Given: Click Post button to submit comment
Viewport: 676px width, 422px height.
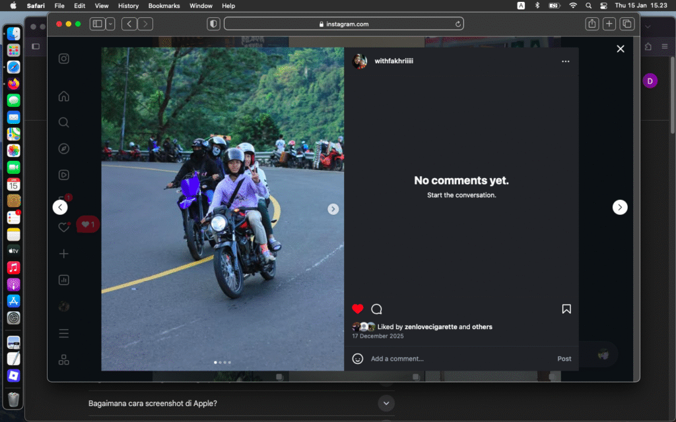Looking at the screenshot, I should [x=564, y=359].
